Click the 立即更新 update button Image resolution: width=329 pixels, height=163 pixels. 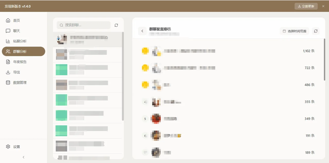(x=306, y=6)
